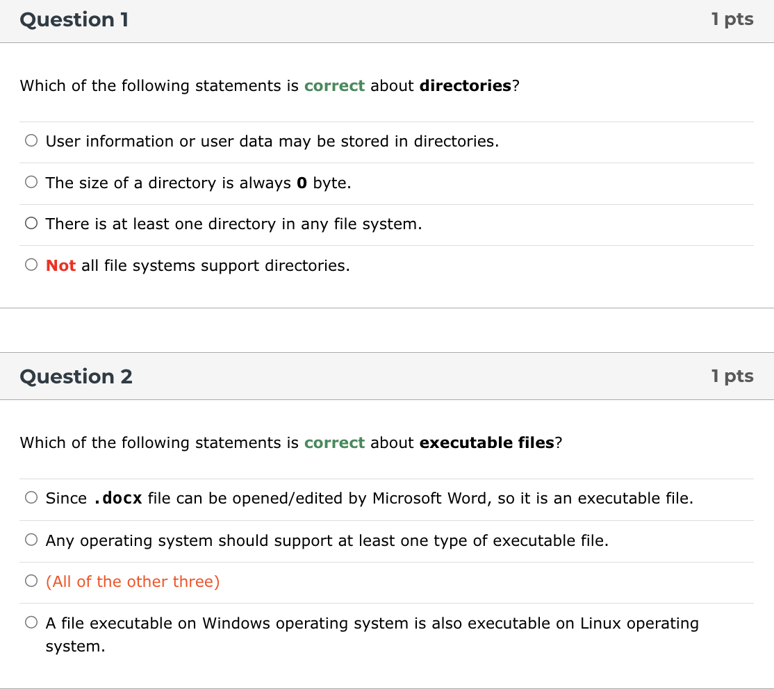Screen dimensions: 774x689
Task: Click answer text 'The size of a directory is always 0 byte'
Action: click(x=198, y=183)
